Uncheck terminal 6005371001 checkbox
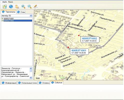The image size is (124, 100). 2,19
